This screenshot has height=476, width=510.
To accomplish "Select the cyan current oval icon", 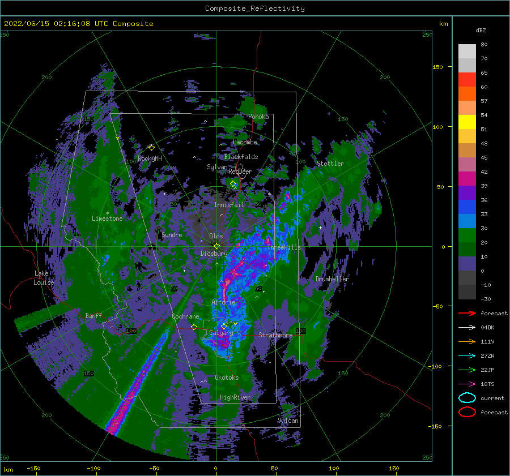I will (x=467, y=398).
